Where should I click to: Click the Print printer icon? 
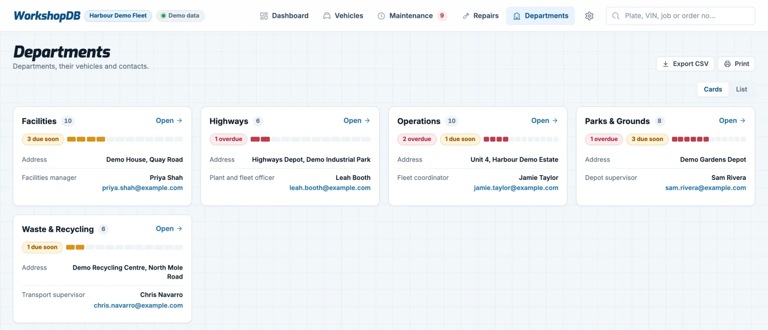[x=728, y=64]
